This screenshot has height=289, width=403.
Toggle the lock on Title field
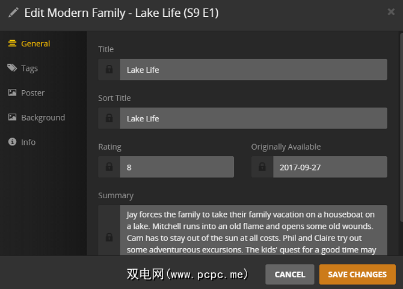[x=109, y=70]
